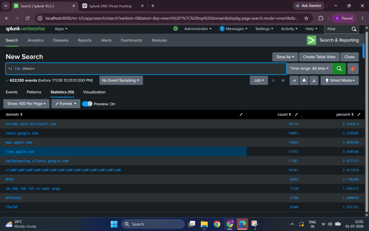Expand the Activity menu
Screen dimensions: 369x231
pyautogui.click(x=289, y=29)
